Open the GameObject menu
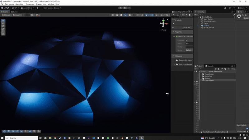 [x=20, y=4]
